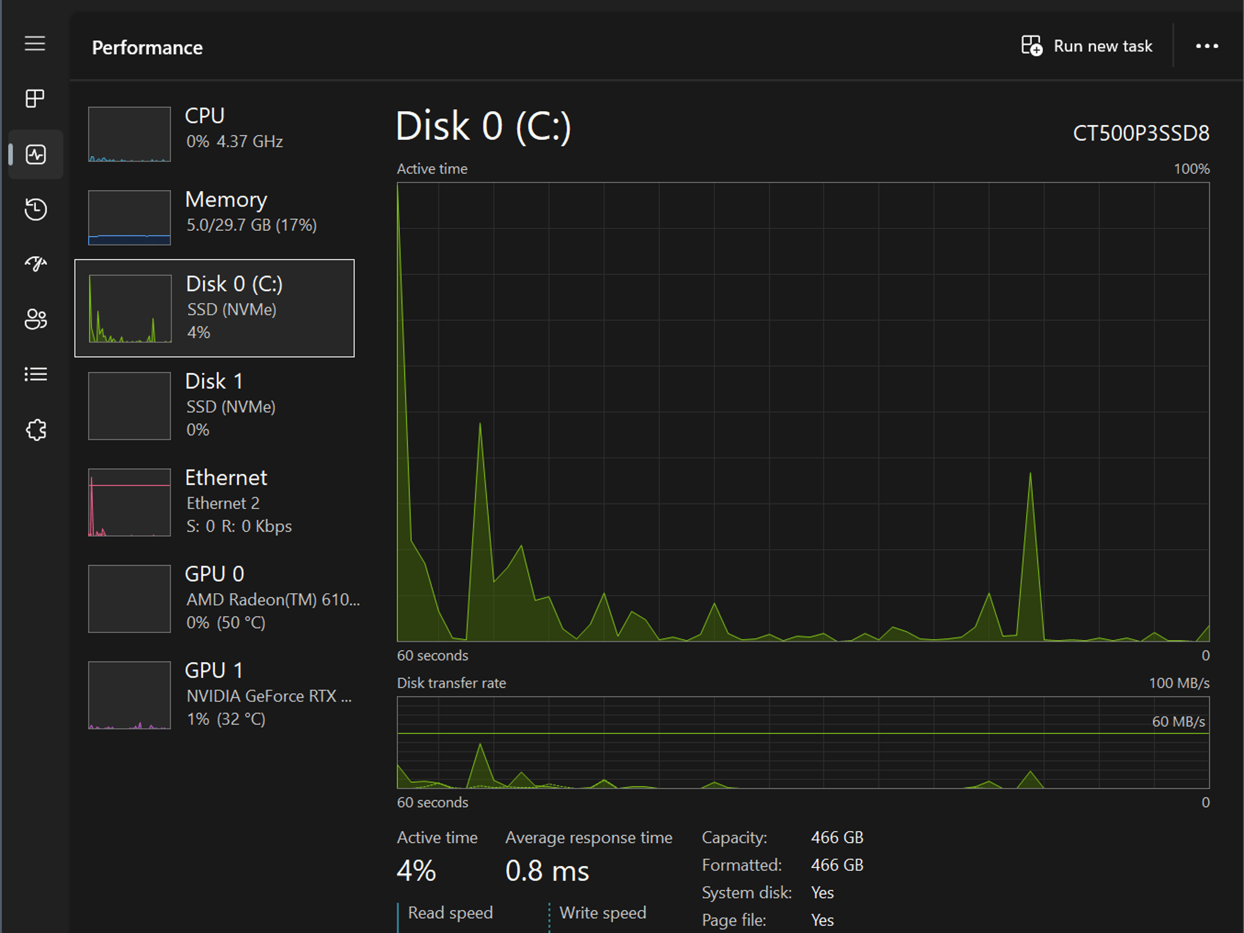Click the 0% (50 °C) GPU 0 text
The width and height of the screenshot is (1244, 933).
click(x=226, y=623)
